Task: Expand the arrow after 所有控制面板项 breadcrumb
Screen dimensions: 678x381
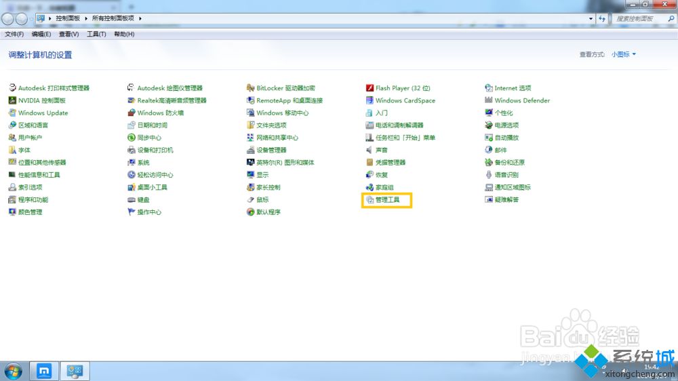Action: click(140, 18)
